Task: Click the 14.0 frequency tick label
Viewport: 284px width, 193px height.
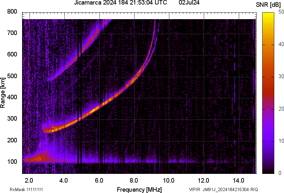Action: coord(239,180)
